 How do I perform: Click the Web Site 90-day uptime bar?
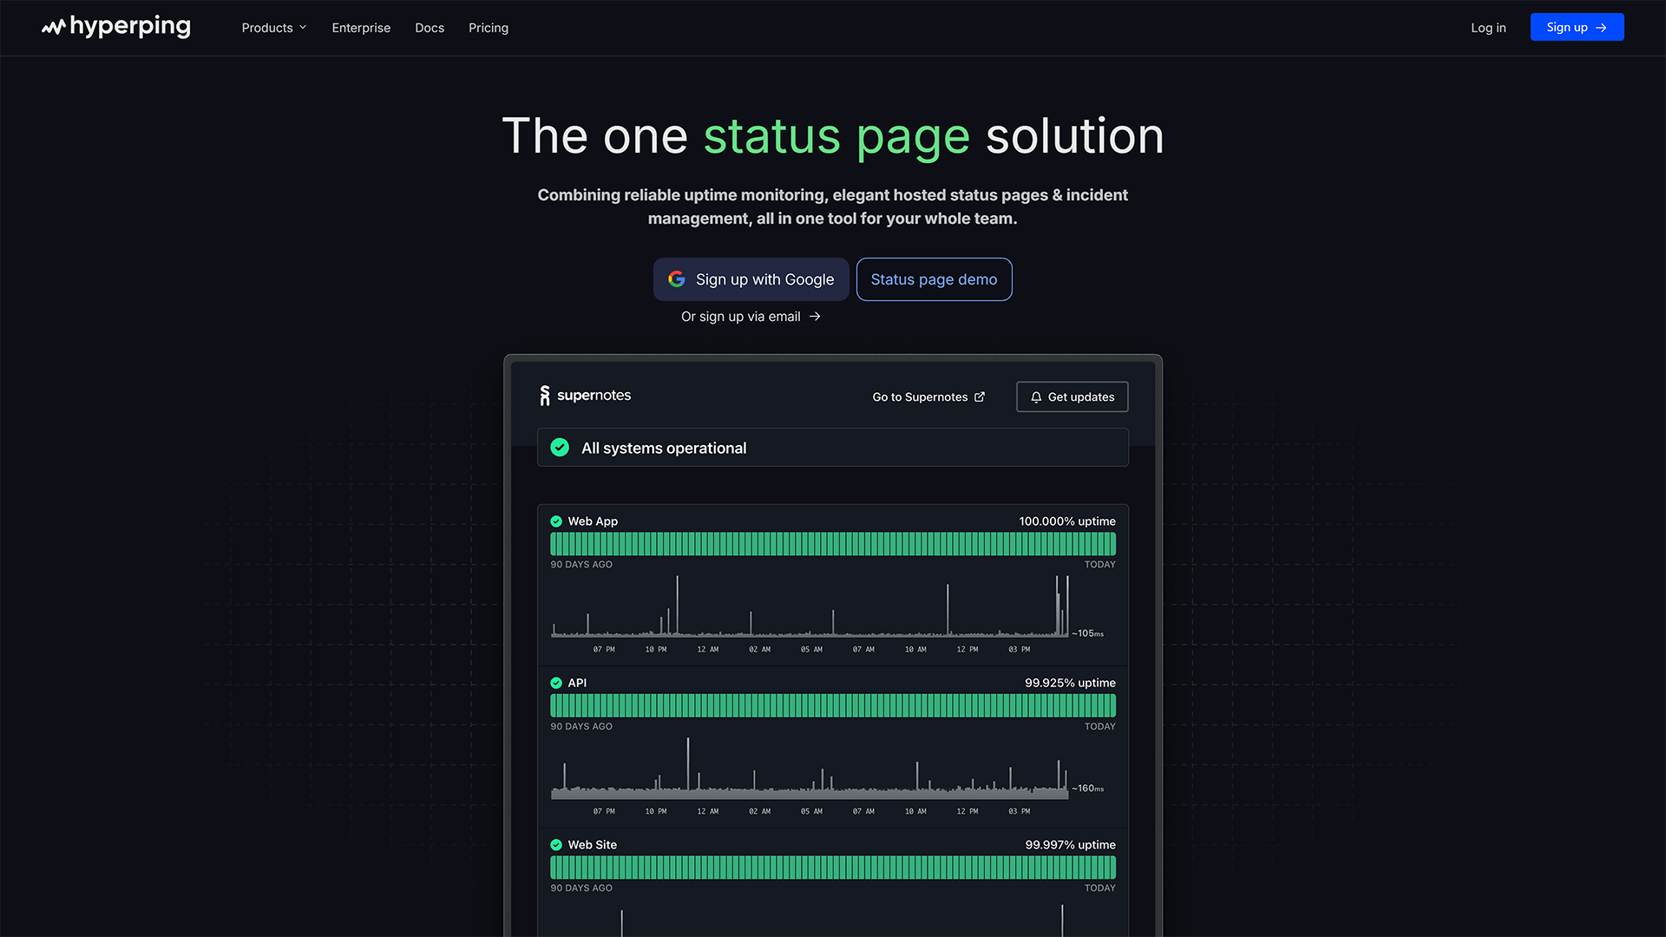point(833,868)
